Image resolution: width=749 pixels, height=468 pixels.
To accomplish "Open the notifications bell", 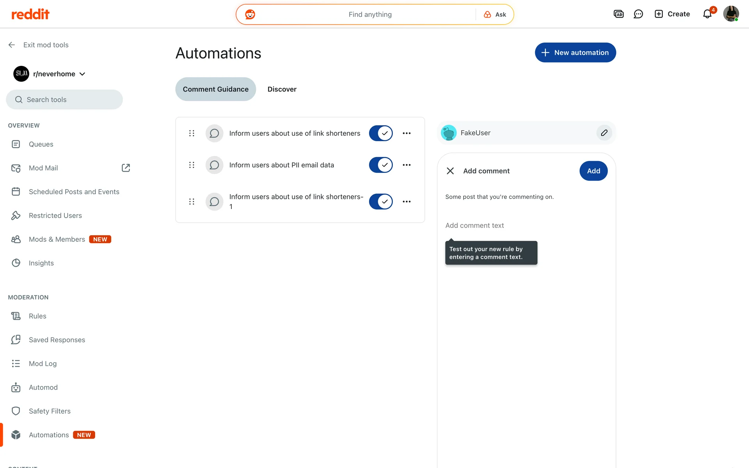I will (707, 14).
